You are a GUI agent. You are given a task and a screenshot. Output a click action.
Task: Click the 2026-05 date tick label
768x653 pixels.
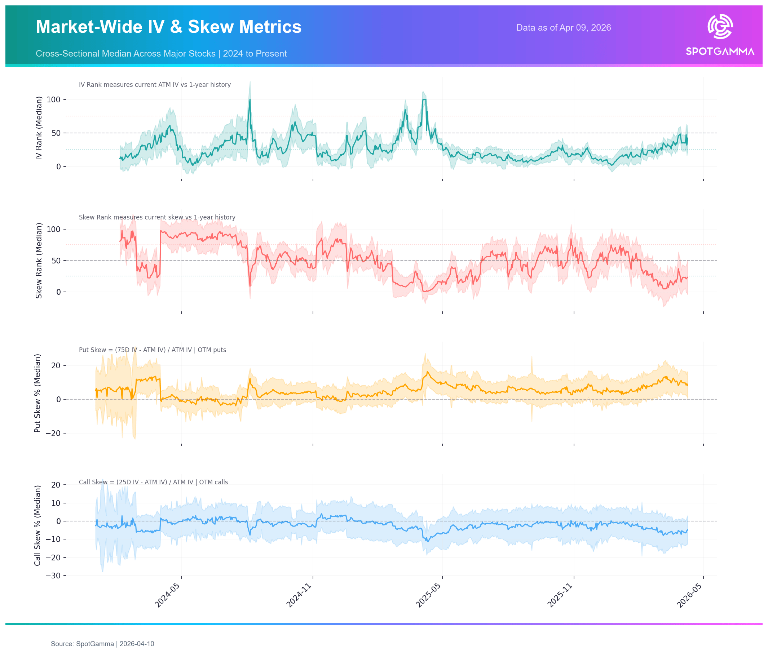[x=689, y=595]
